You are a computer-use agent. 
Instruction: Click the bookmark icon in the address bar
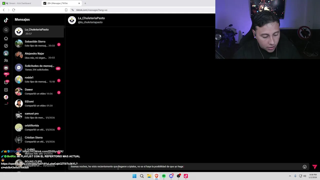pyautogui.click(x=66, y=10)
